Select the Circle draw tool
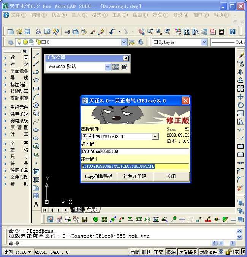Screen dimensions: 247x257 (x=36, y=105)
